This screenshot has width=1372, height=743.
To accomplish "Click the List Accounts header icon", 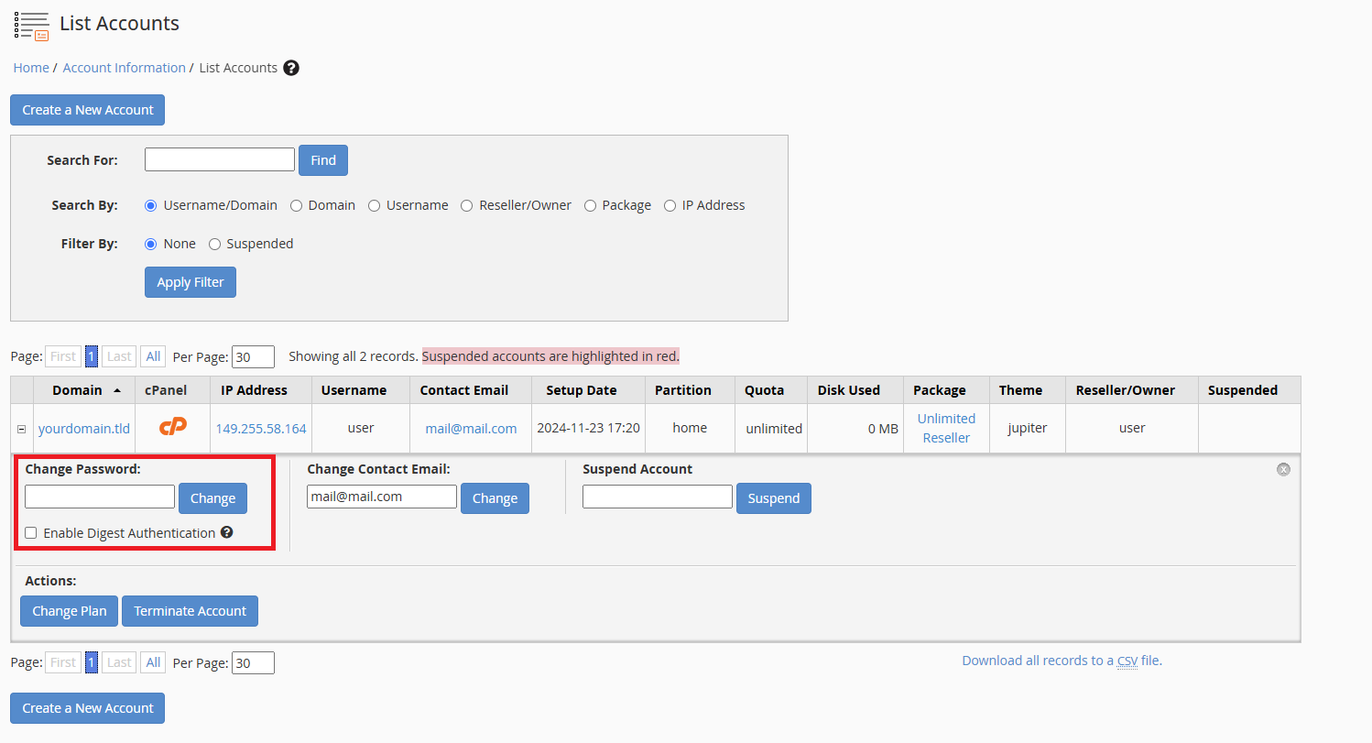I will [x=31, y=26].
